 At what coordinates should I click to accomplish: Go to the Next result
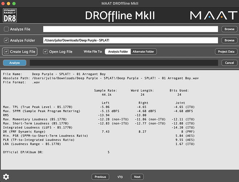[137, 177]
